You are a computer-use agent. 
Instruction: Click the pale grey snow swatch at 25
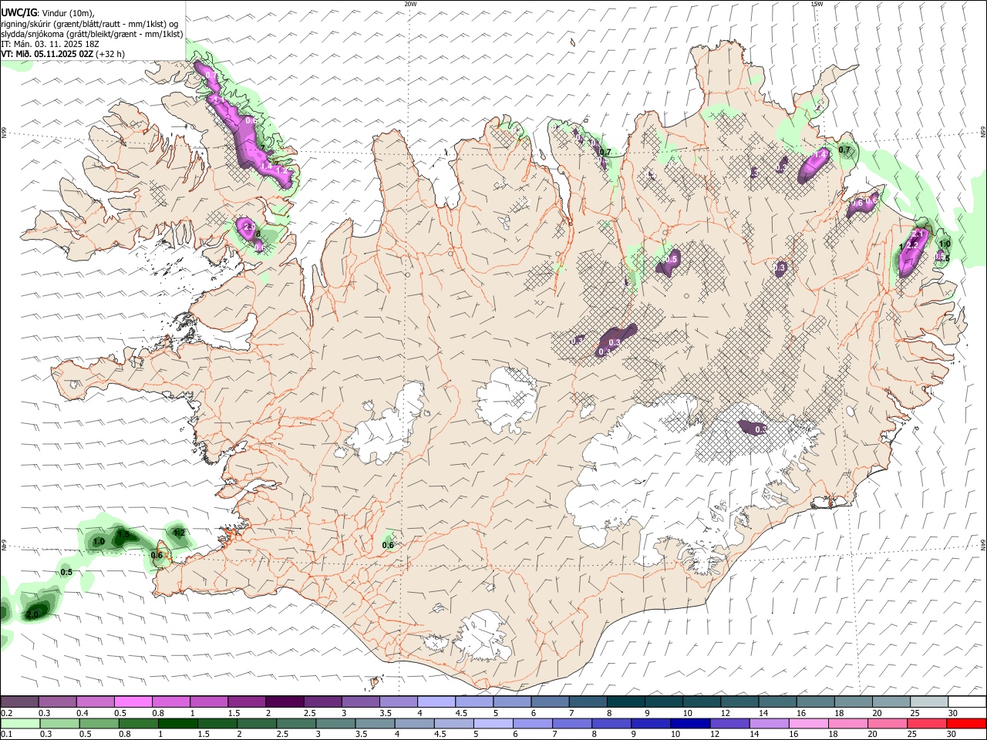tap(929, 701)
